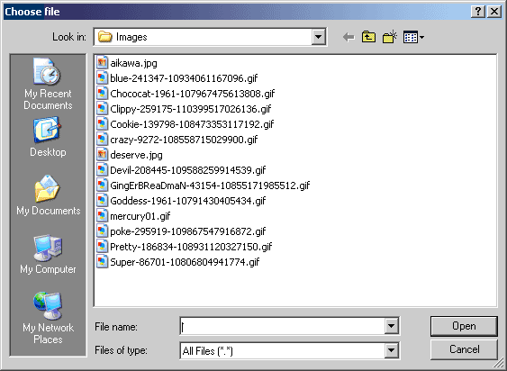Expand the File name dropdown arrow
Viewport: 507px width, 371px height.
391,326
